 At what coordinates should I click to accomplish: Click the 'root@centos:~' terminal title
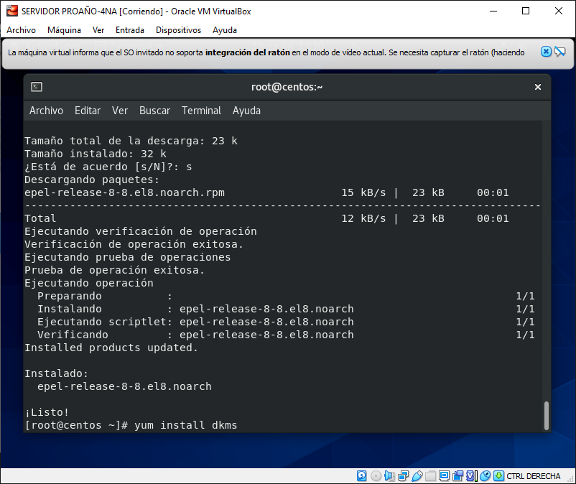click(287, 87)
